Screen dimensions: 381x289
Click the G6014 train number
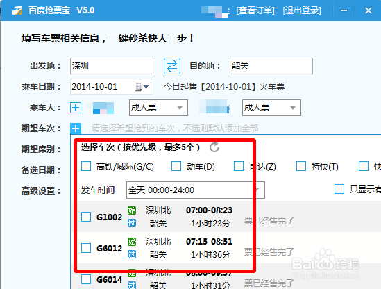point(109,280)
